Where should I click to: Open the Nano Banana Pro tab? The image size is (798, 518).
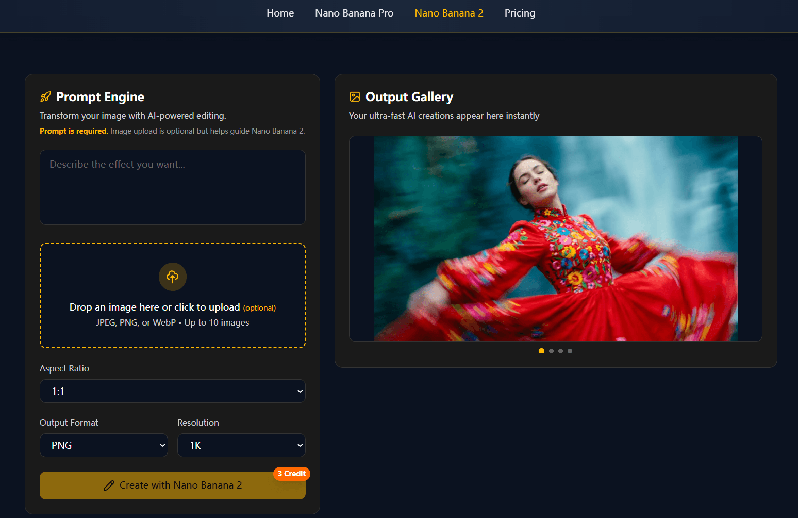[354, 13]
